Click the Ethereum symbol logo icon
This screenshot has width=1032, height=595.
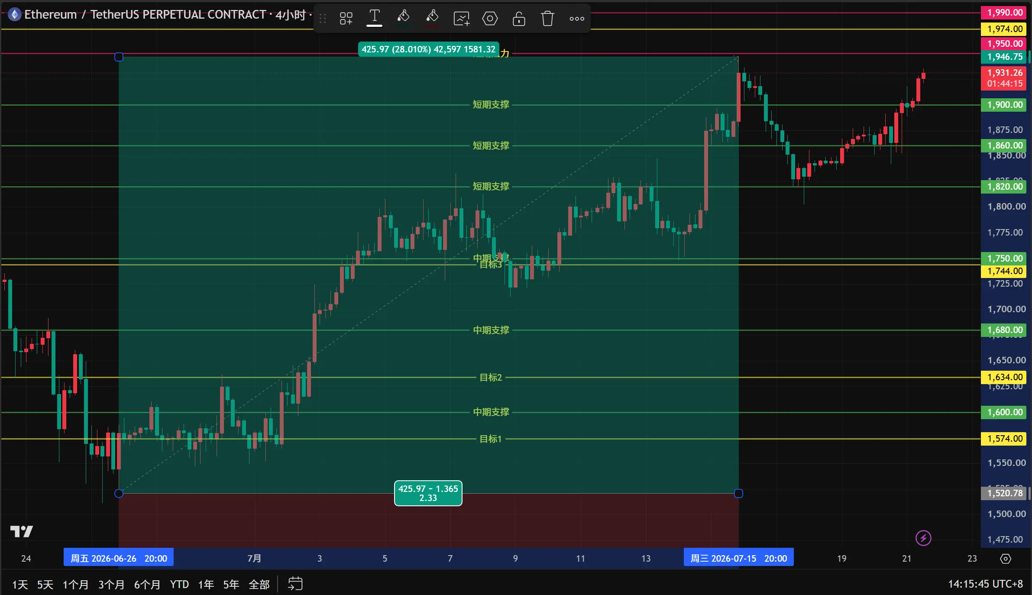click(14, 15)
